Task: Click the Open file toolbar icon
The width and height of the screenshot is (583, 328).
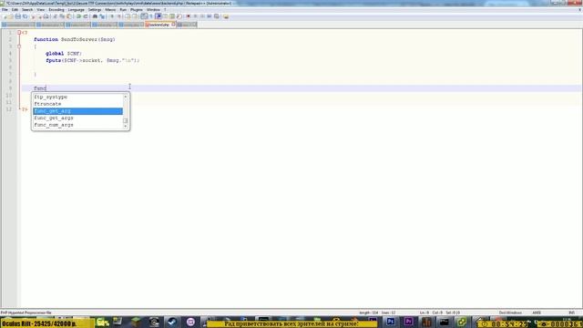Action: pyautogui.click(x=11, y=16)
